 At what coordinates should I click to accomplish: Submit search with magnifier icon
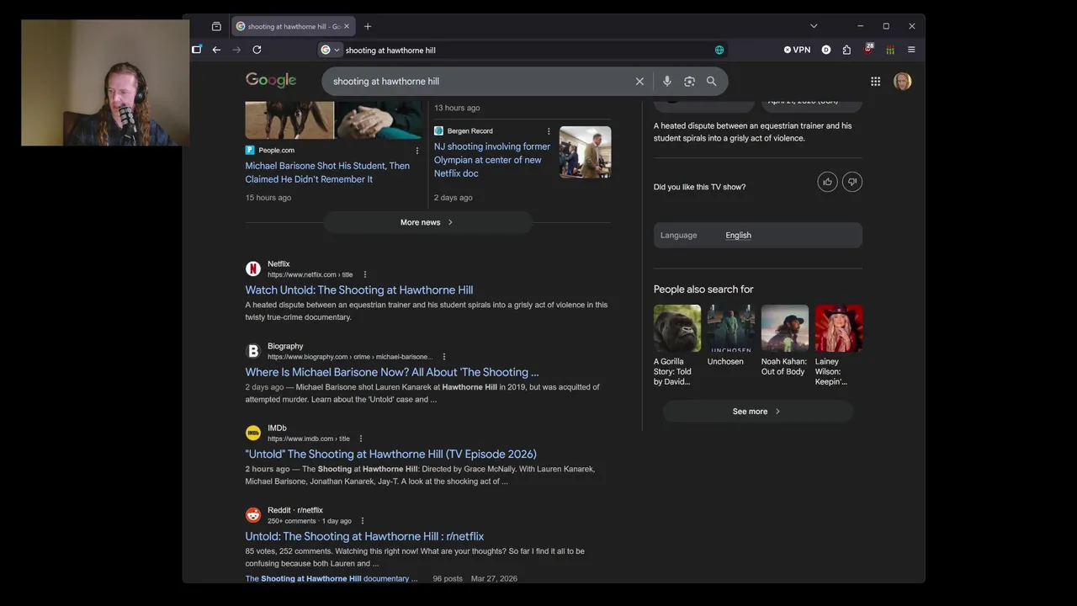pos(712,81)
